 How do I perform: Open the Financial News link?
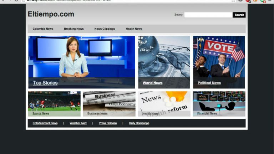[x=207, y=113]
